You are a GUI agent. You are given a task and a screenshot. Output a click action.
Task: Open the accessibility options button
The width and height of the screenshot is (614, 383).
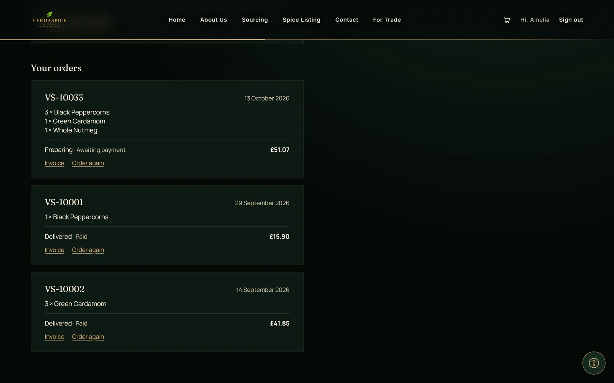click(x=594, y=363)
